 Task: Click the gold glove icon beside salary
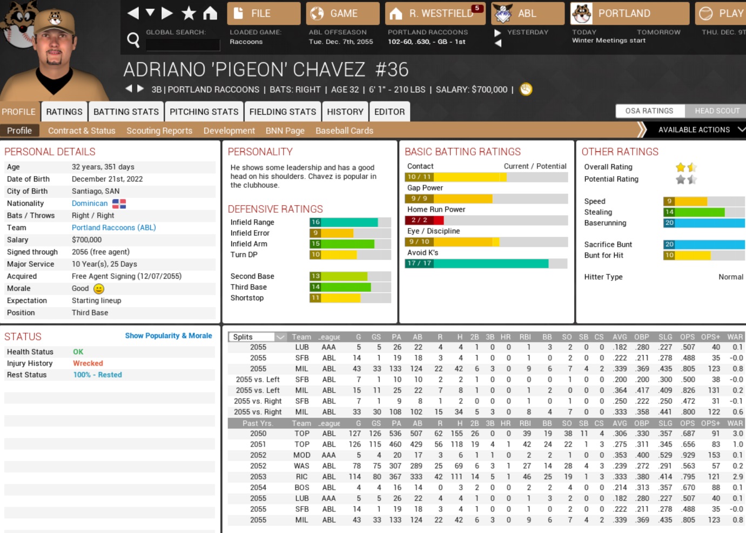click(x=526, y=90)
